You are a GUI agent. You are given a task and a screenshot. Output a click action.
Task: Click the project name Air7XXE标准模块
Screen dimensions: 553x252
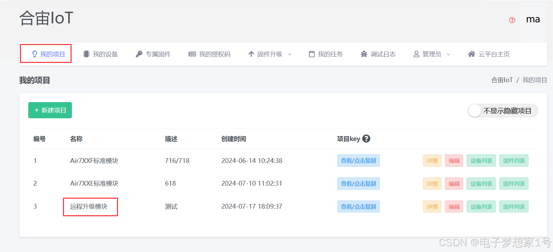[94, 183]
